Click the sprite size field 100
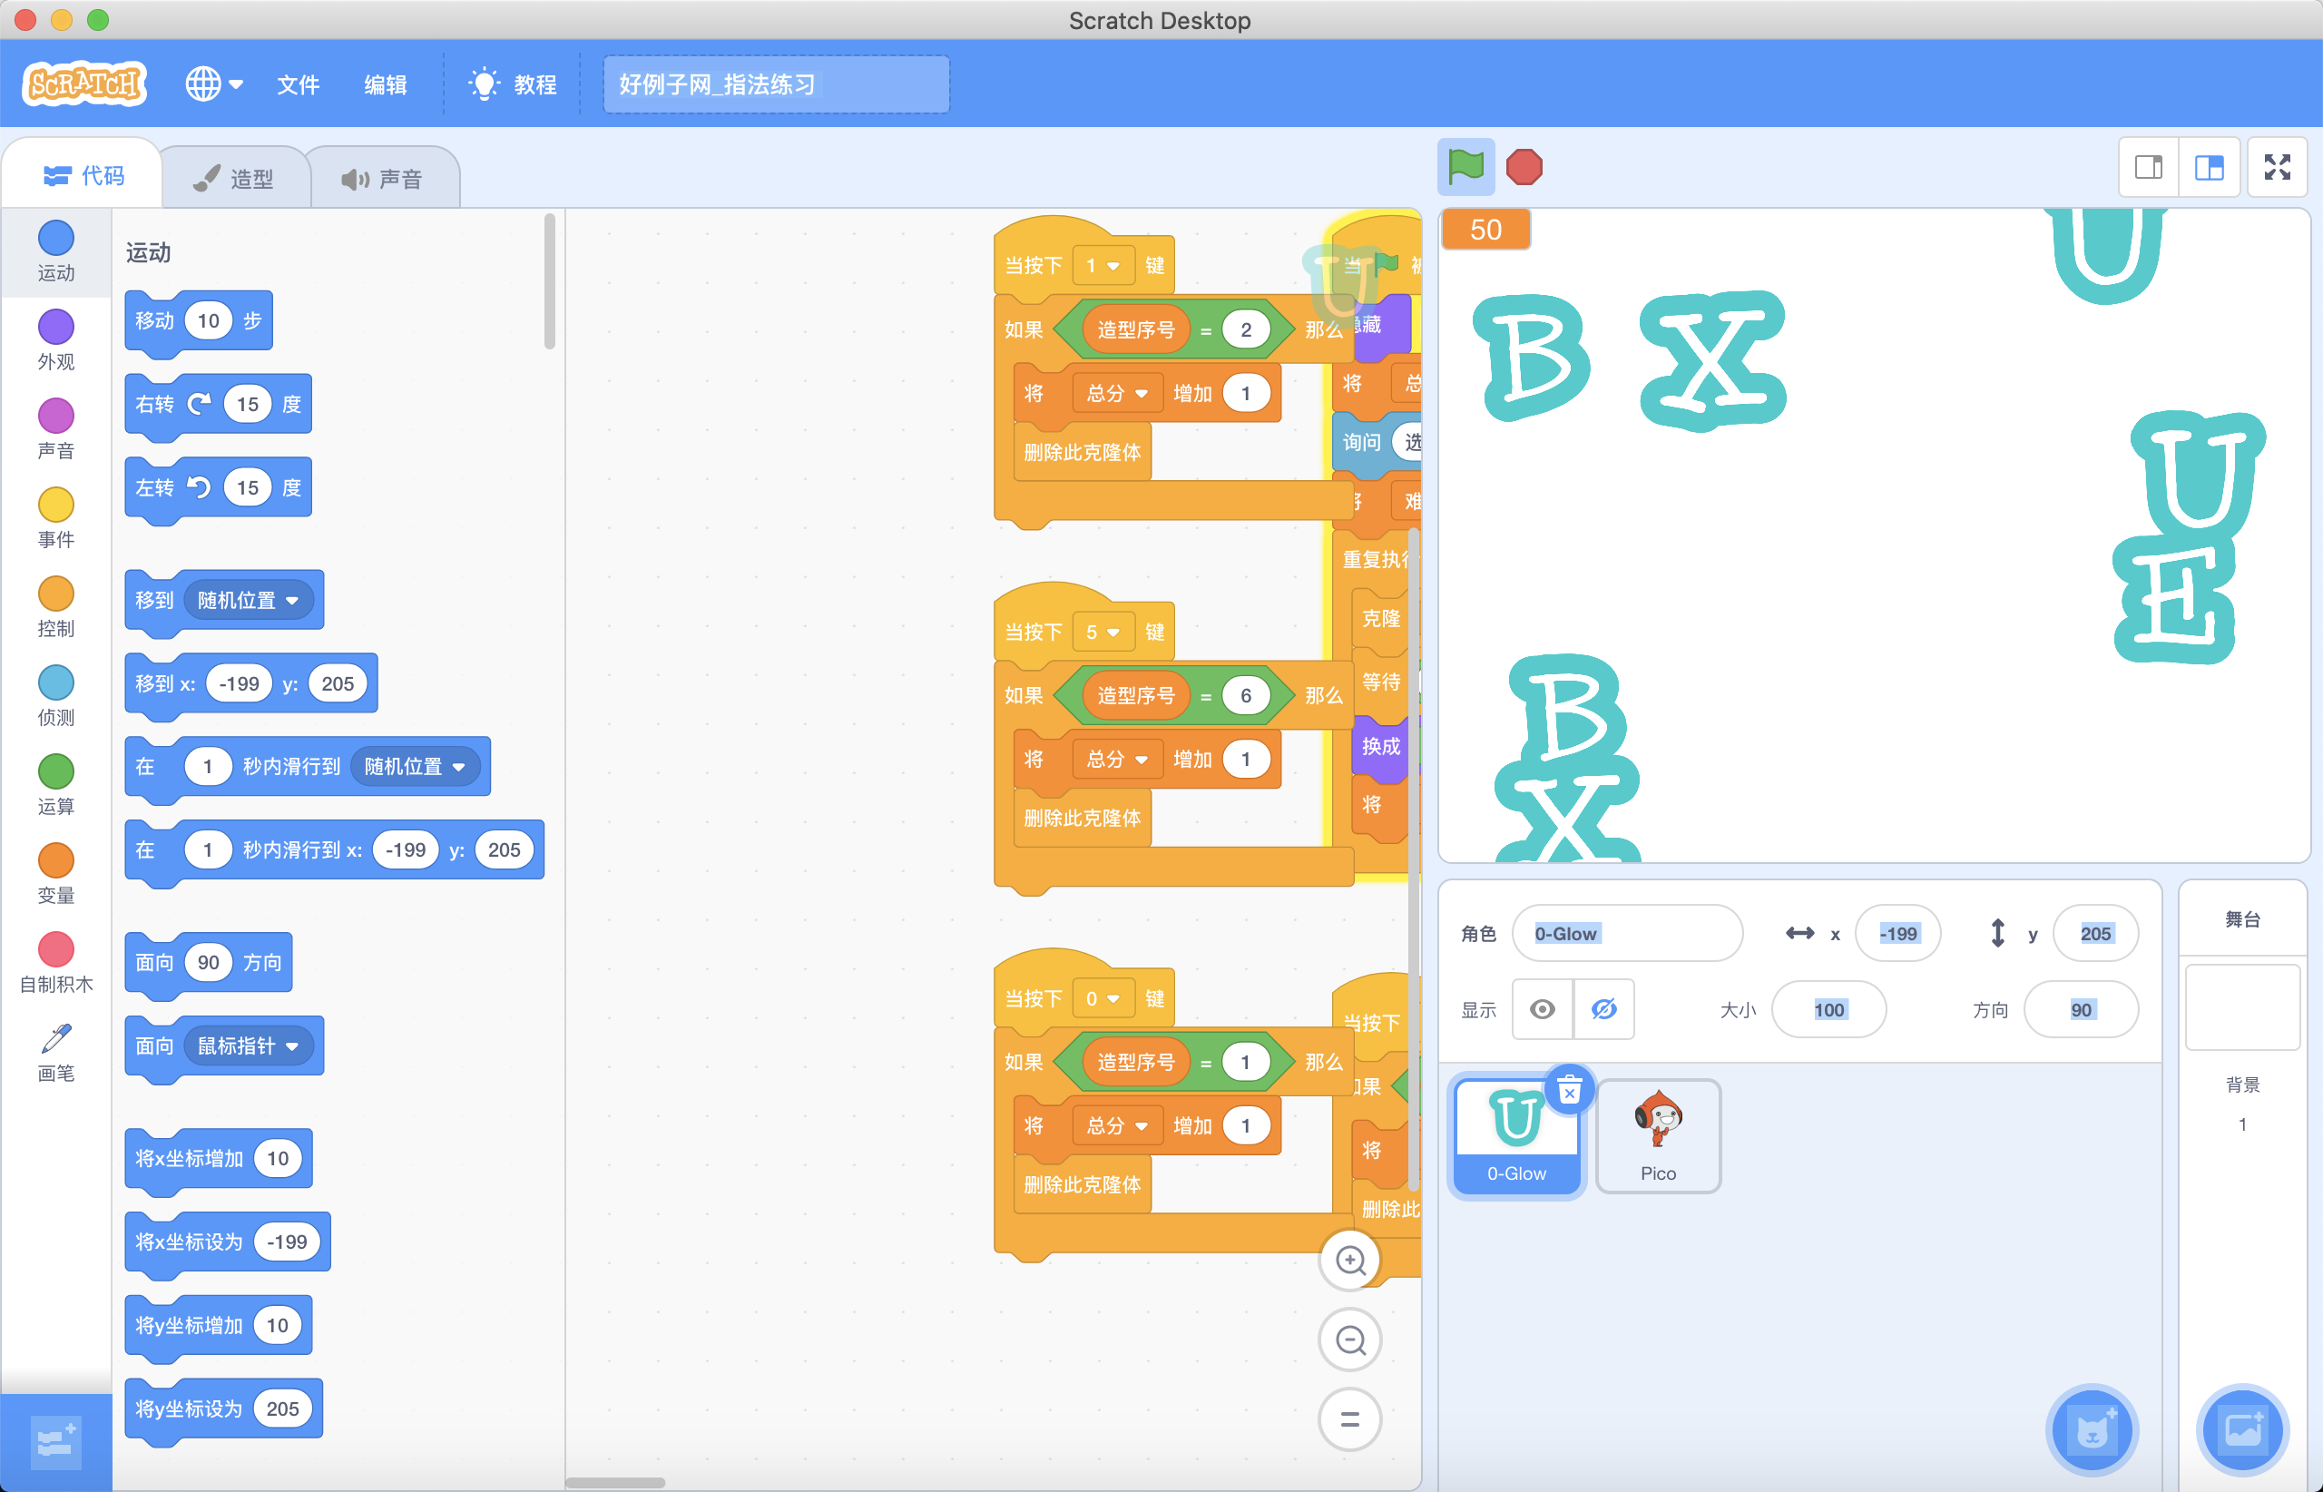 tap(1829, 1009)
